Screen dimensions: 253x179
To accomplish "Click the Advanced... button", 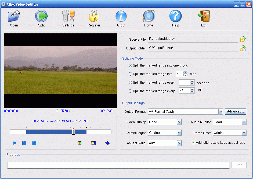I will click(x=235, y=111).
